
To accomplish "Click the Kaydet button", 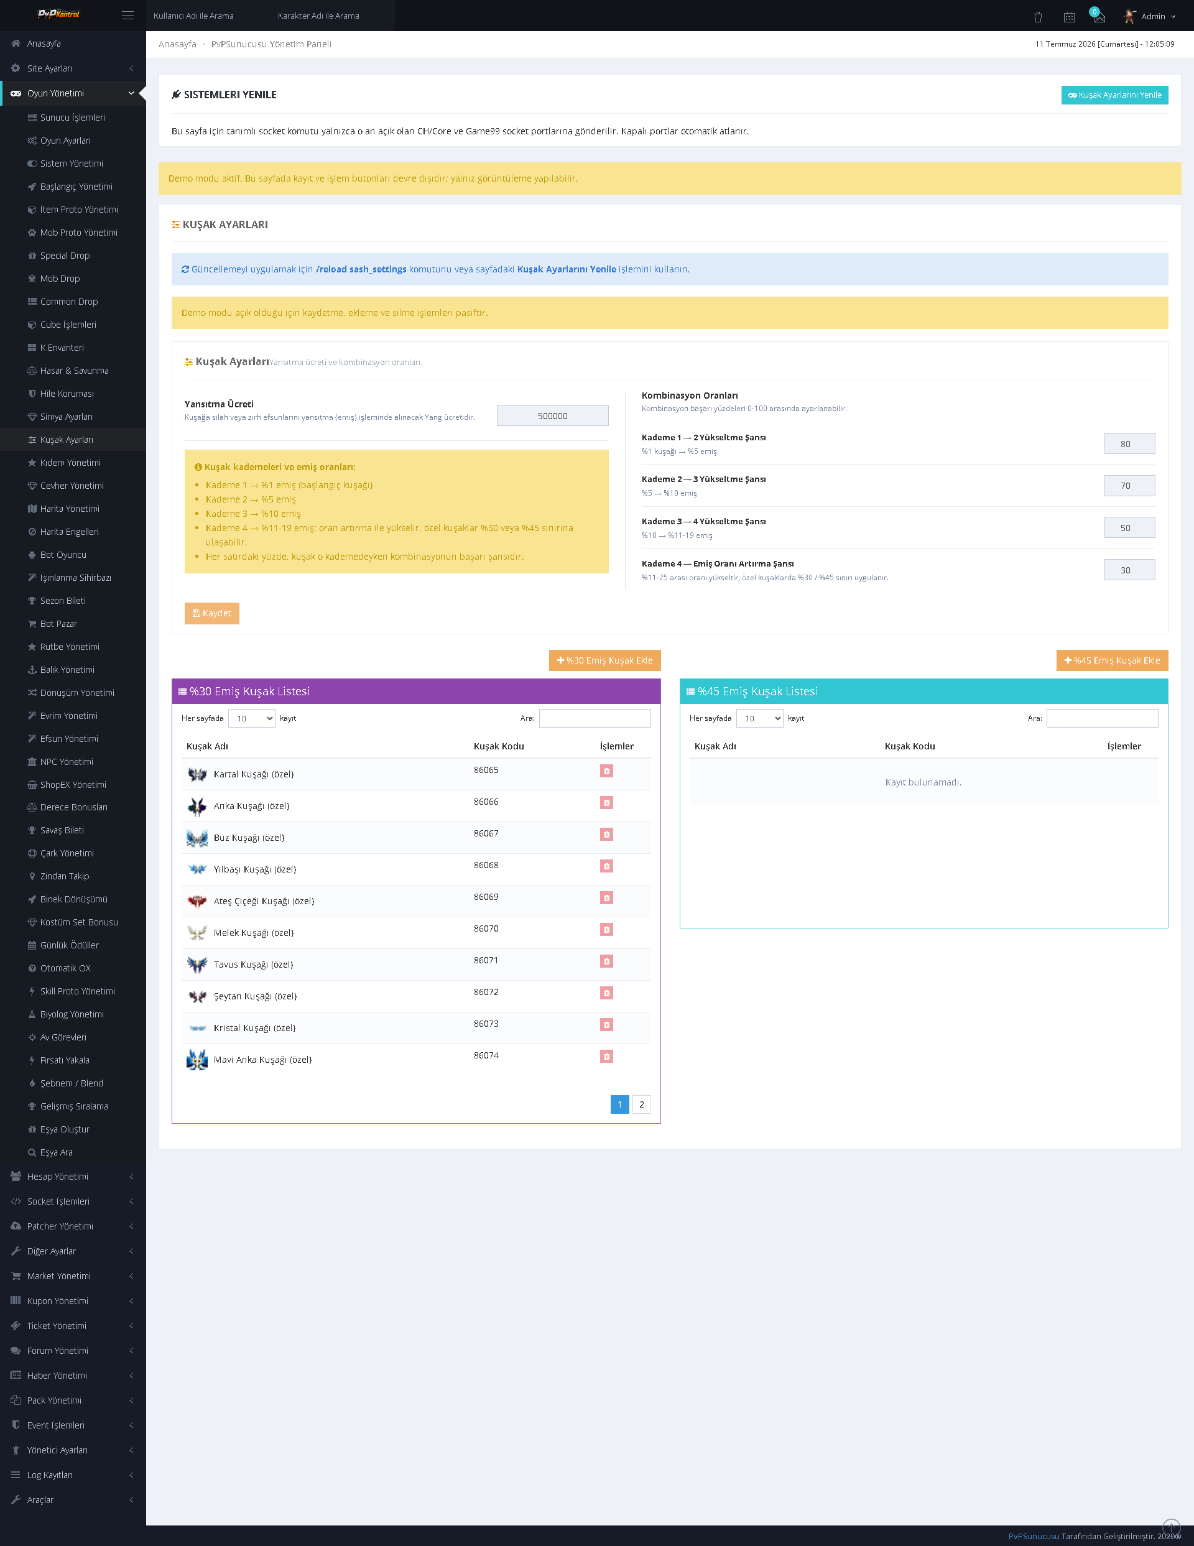I will click(x=211, y=613).
